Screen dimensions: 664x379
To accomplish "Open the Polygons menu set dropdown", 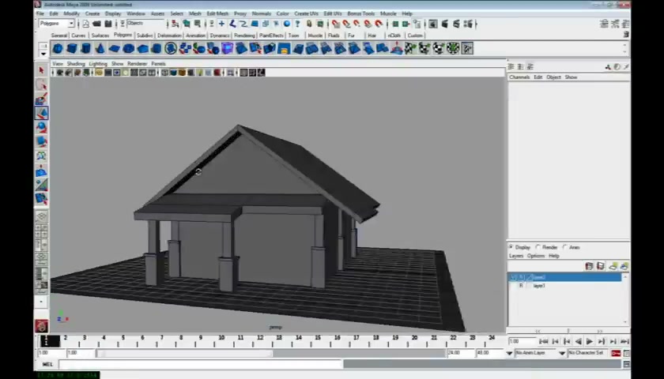I will tap(71, 24).
